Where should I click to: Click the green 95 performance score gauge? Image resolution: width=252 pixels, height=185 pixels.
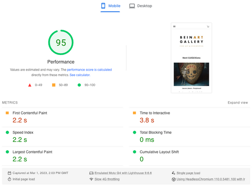[x=61, y=43]
